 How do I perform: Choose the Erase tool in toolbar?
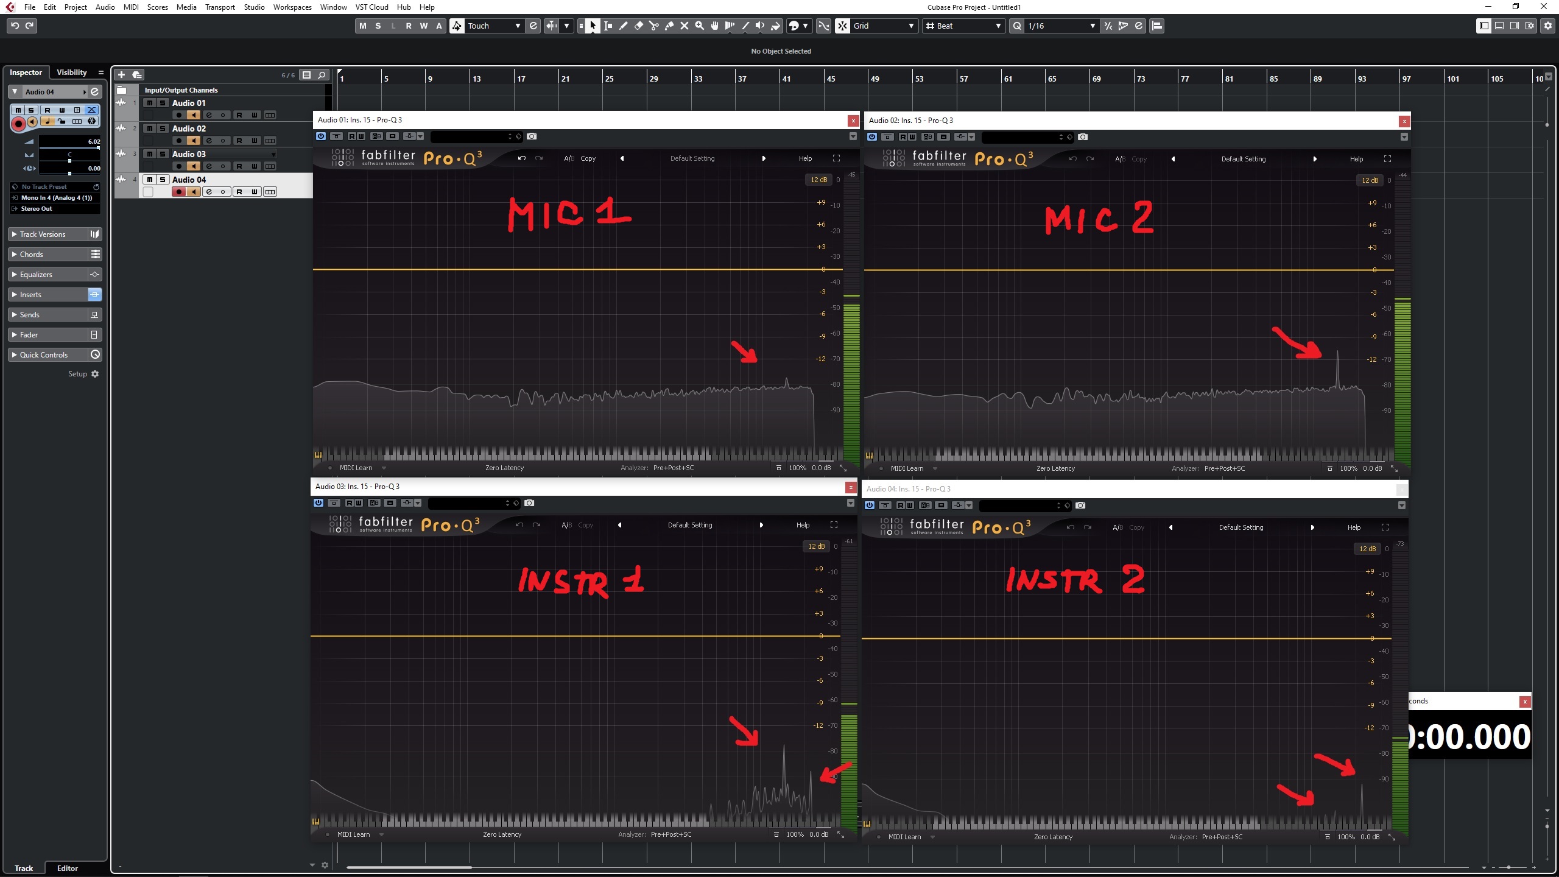(638, 26)
